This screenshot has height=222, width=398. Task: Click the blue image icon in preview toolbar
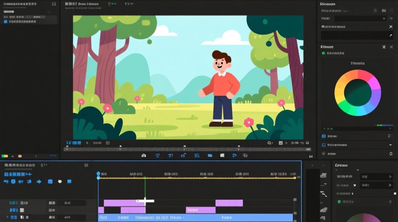pos(197,155)
